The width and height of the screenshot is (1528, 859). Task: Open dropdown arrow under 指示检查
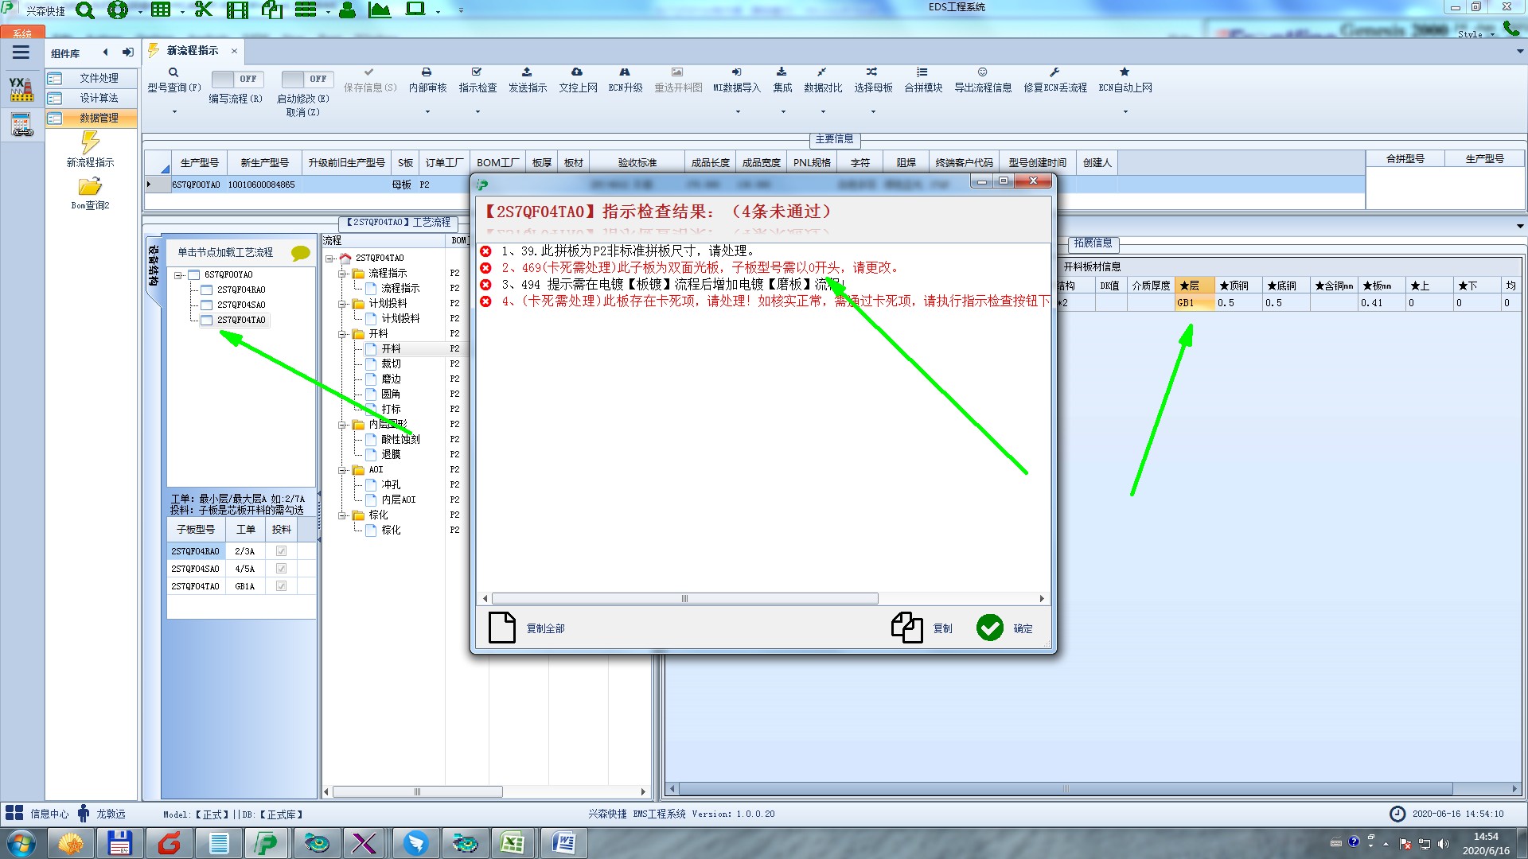tap(477, 111)
